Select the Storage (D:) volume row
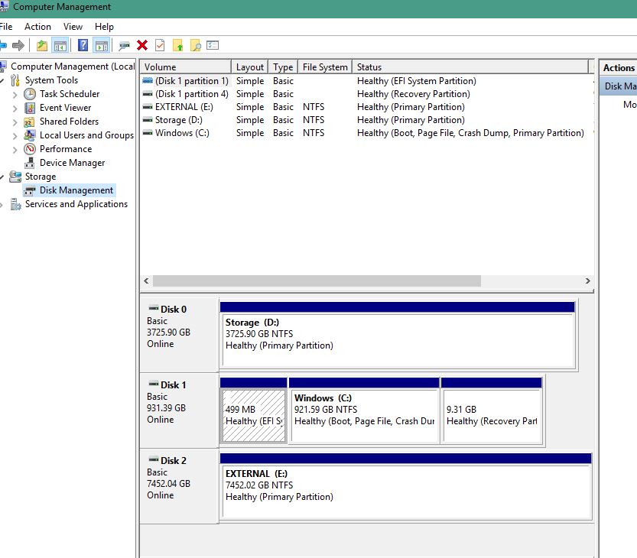Screen dimensions: 637x558 point(366,120)
